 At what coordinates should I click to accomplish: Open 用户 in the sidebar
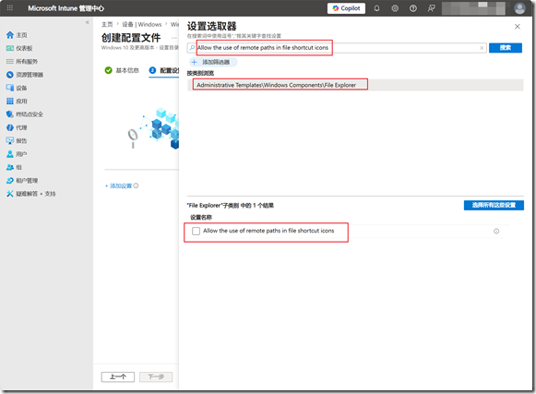click(17, 154)
